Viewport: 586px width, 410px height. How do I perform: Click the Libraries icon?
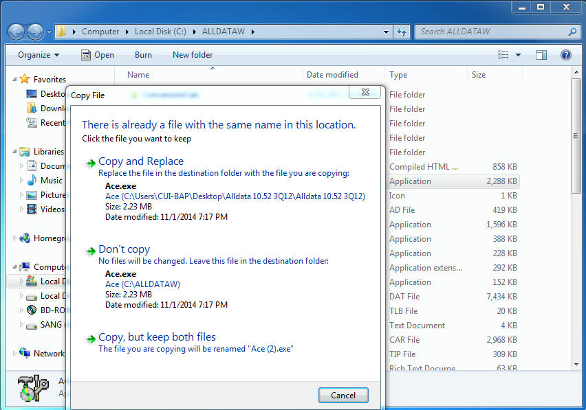[x=25, y=152]
